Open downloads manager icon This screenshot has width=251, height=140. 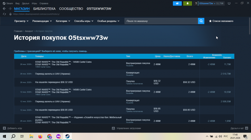pos(113,128)
